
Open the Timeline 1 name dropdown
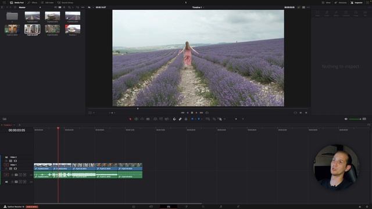tap(198, 8)
